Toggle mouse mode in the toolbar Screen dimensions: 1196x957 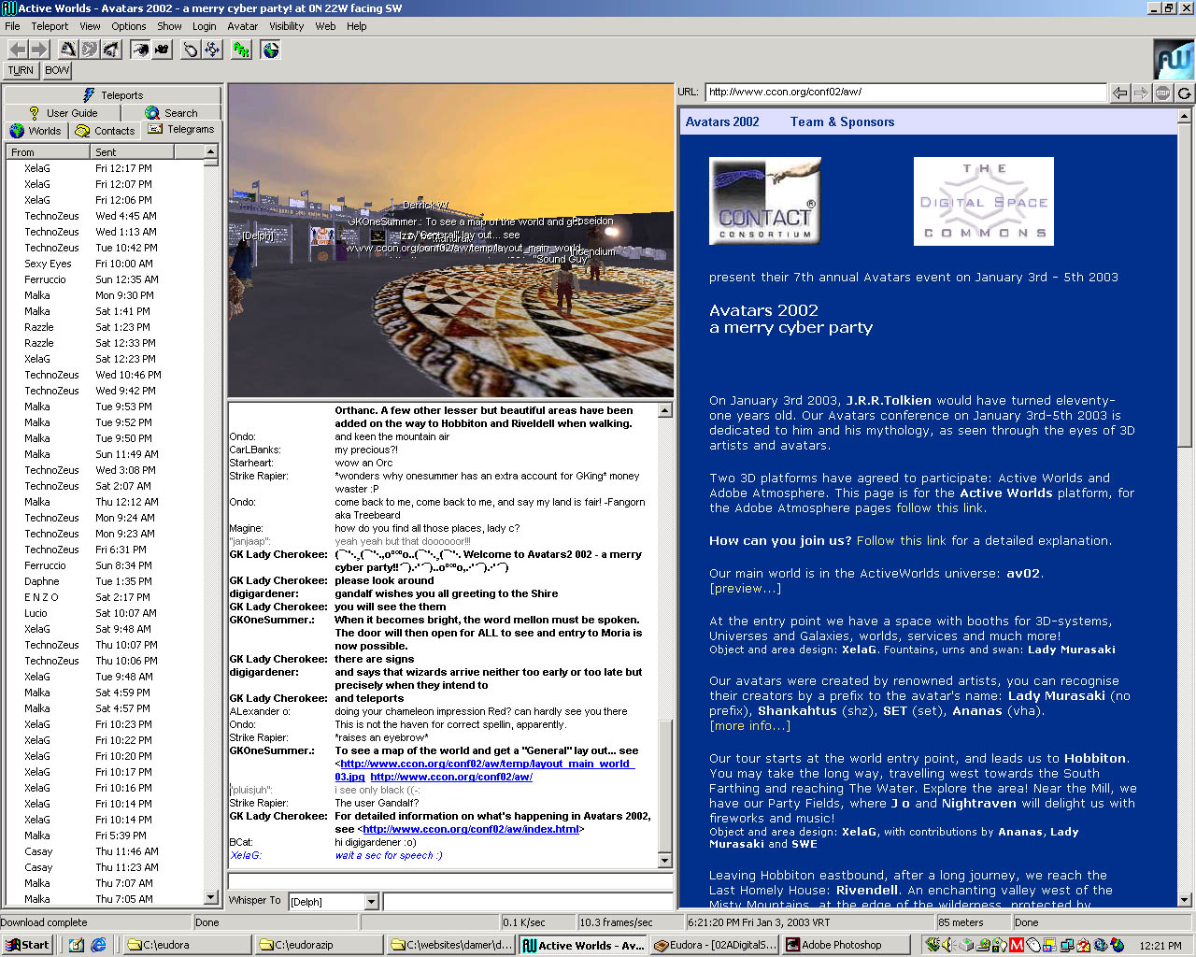(191, 50)
